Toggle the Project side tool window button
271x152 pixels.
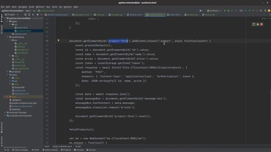(x=2, y=18)
